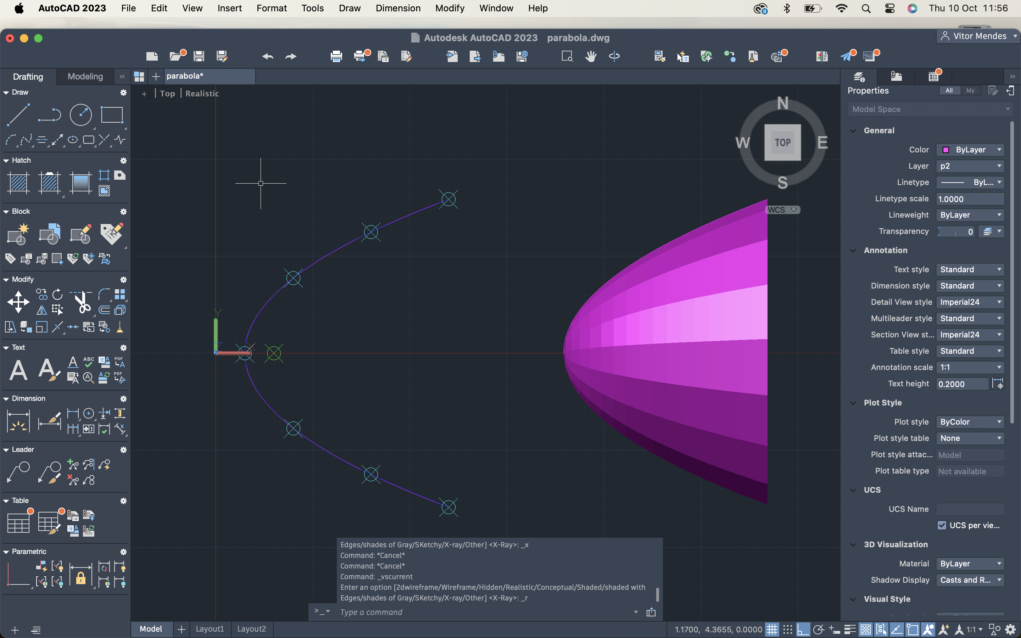Switch to the Modeling tab
Screen dimensions: 1021x638
pyautogui.click(x=85, y=76)
